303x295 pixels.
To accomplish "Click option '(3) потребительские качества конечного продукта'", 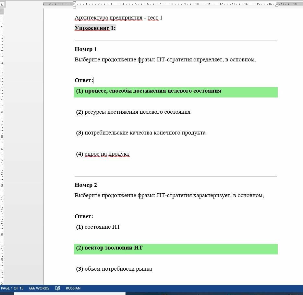I will pyautogui.click(x=141, y=133).
